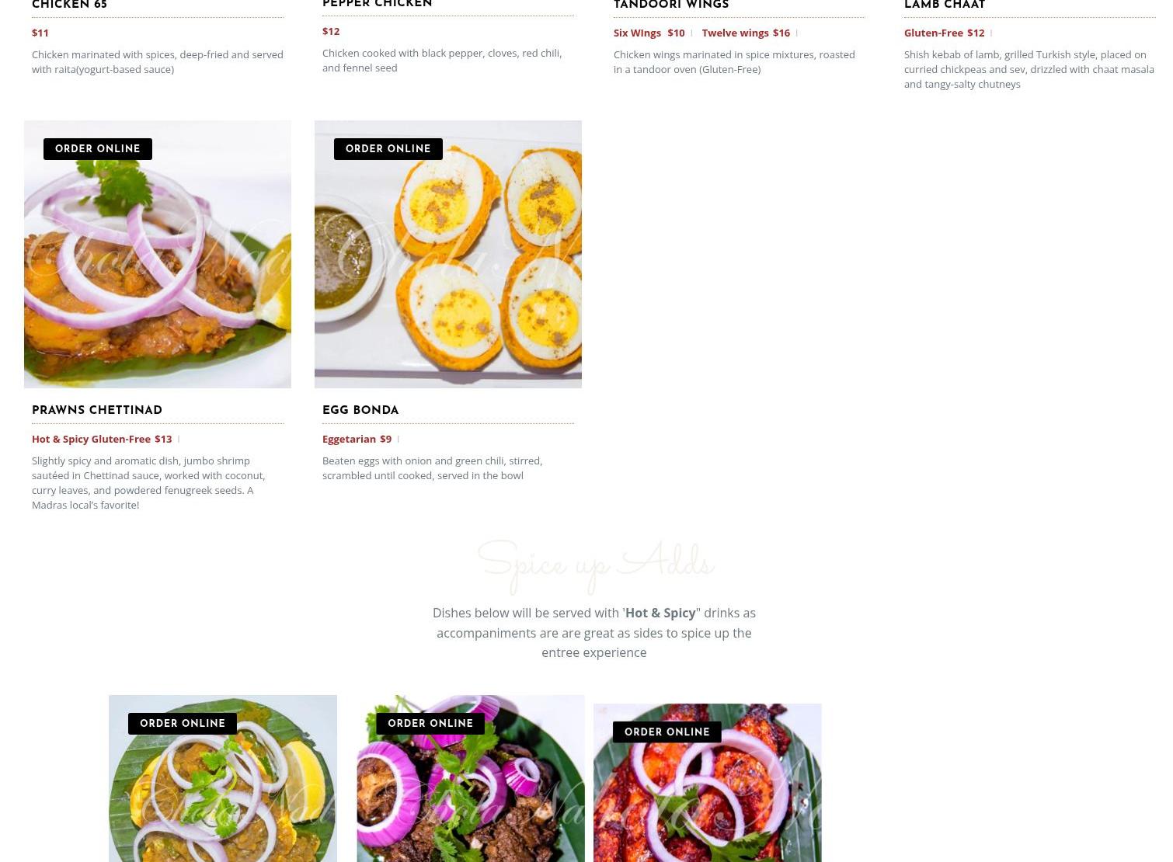Open the yellow curry with lemon photo
The image size is (1173, 862).
[x=223, y=778]
